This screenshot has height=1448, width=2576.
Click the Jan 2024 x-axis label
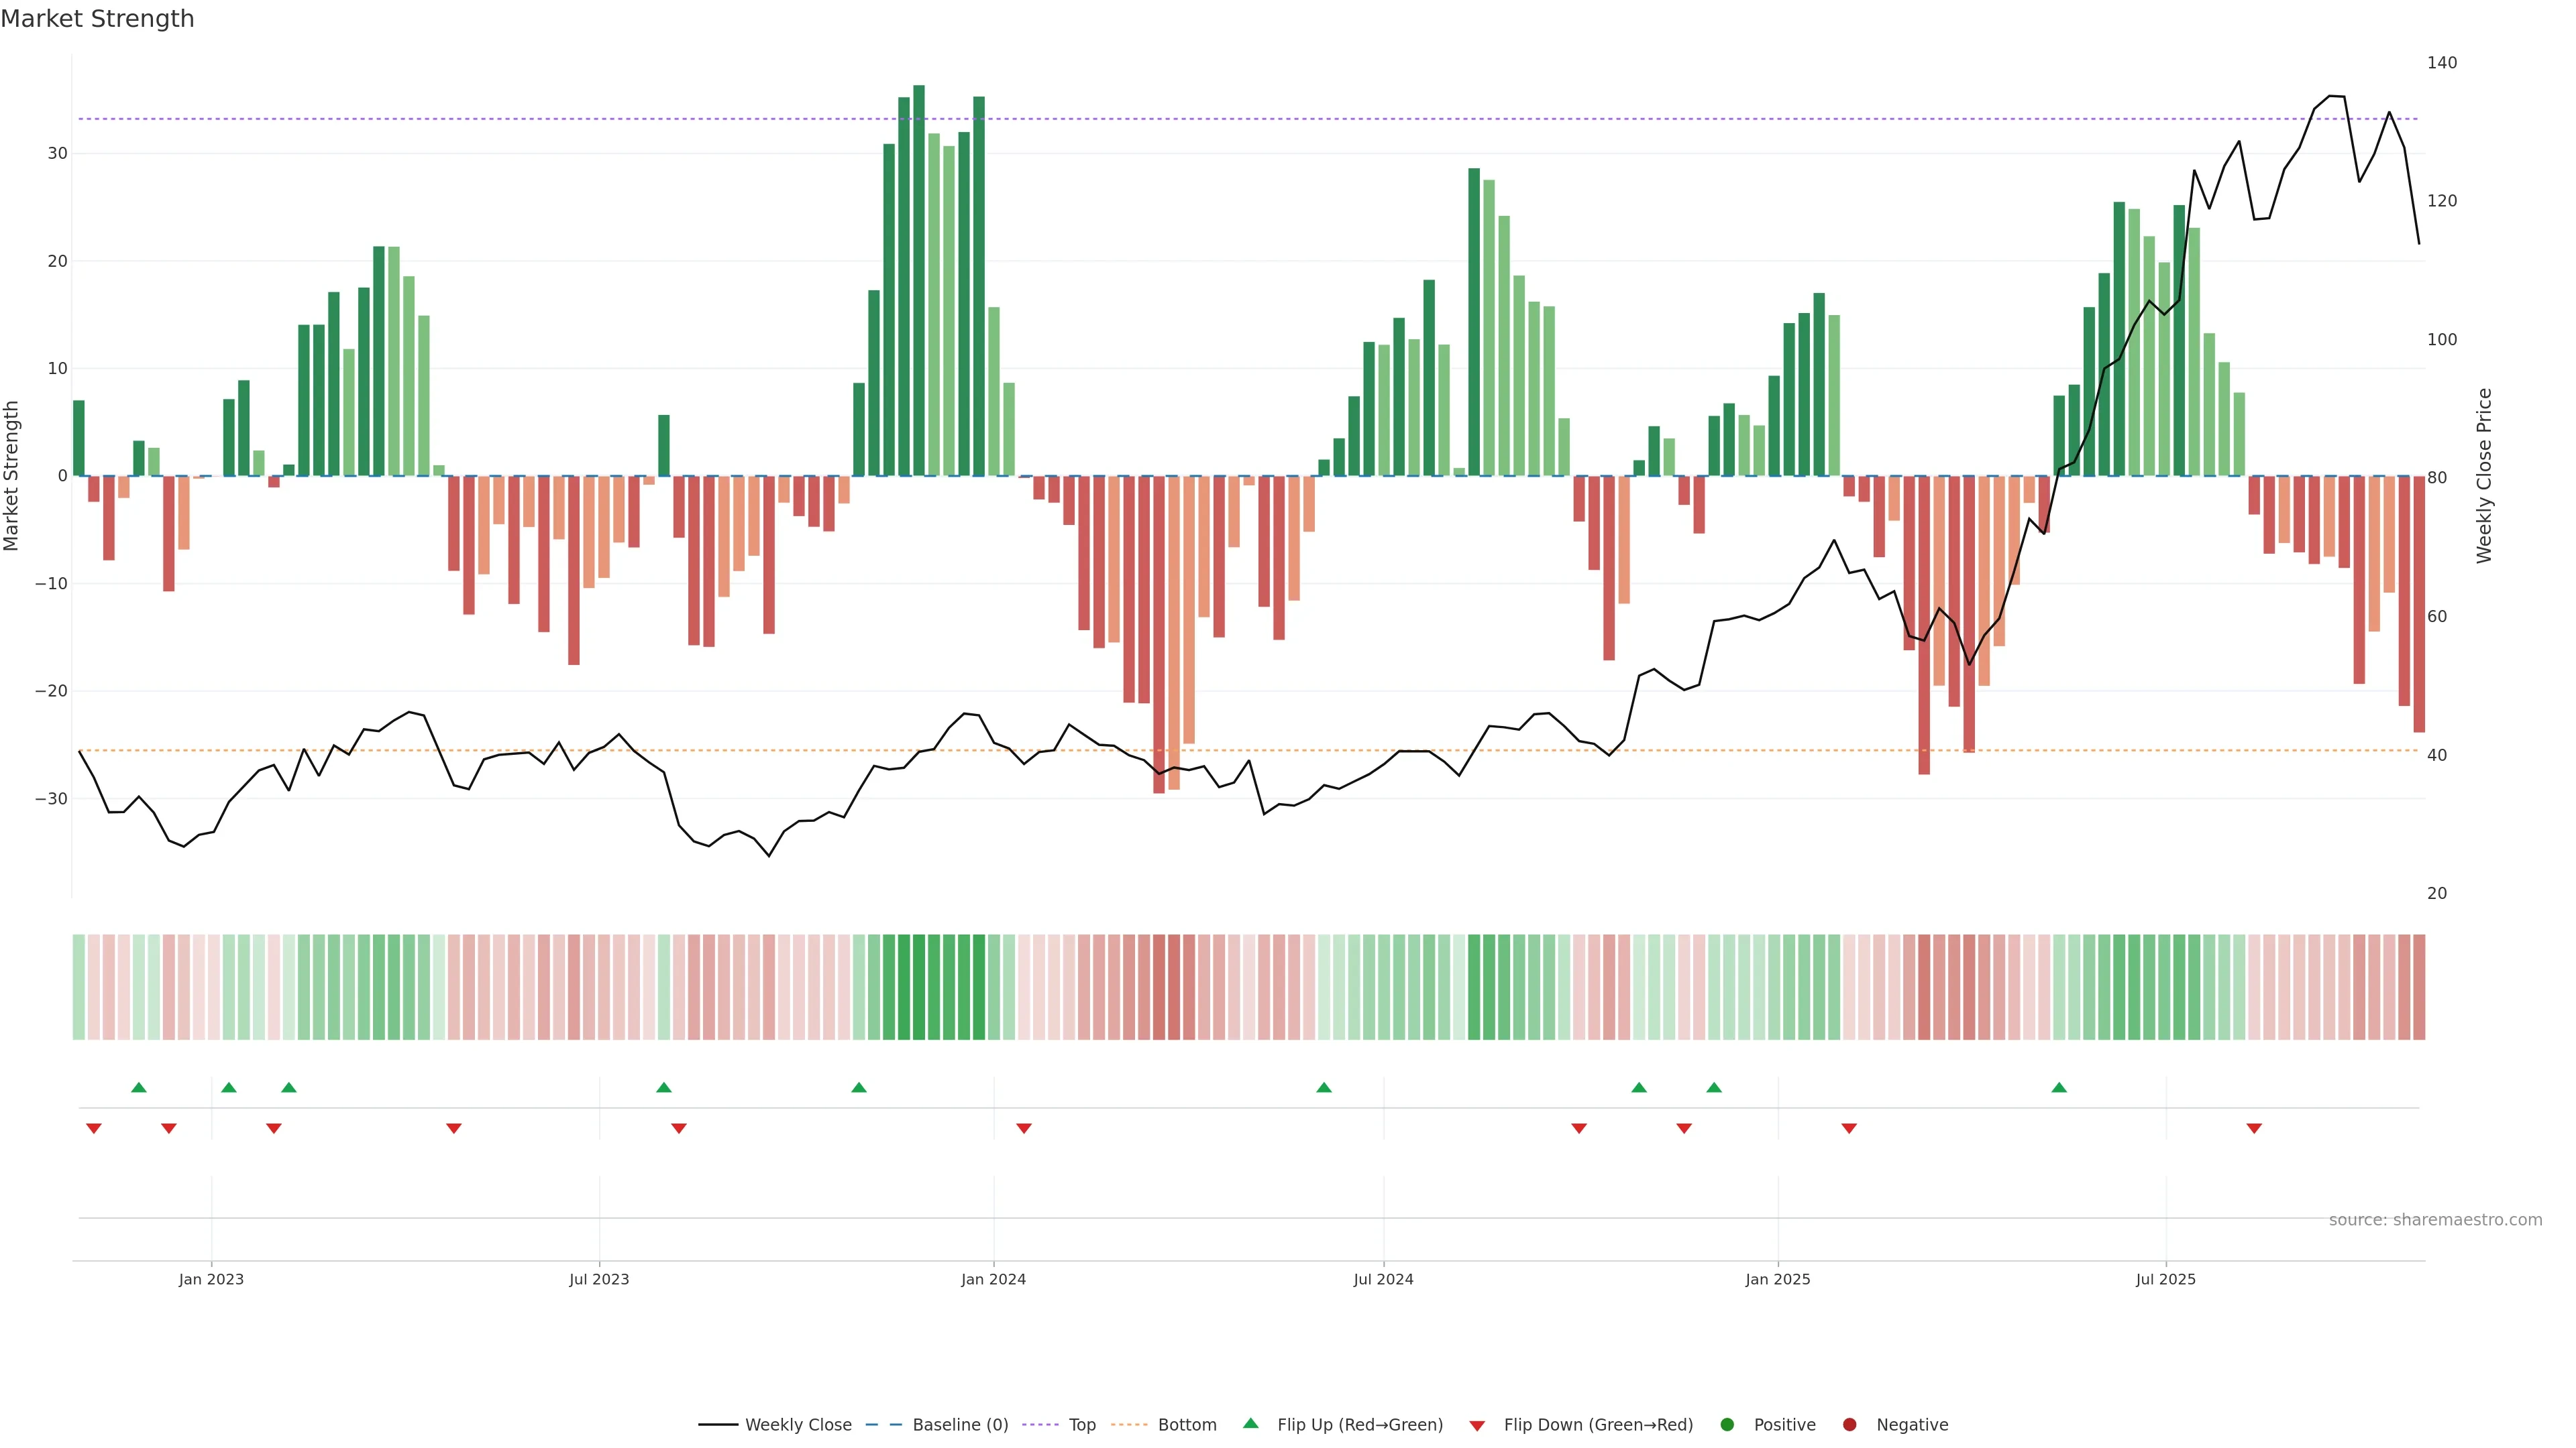click(993, 1279)
